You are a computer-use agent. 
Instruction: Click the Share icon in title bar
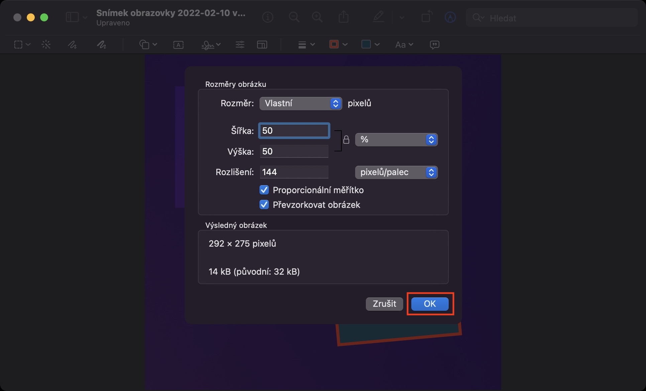pos(343,17)
